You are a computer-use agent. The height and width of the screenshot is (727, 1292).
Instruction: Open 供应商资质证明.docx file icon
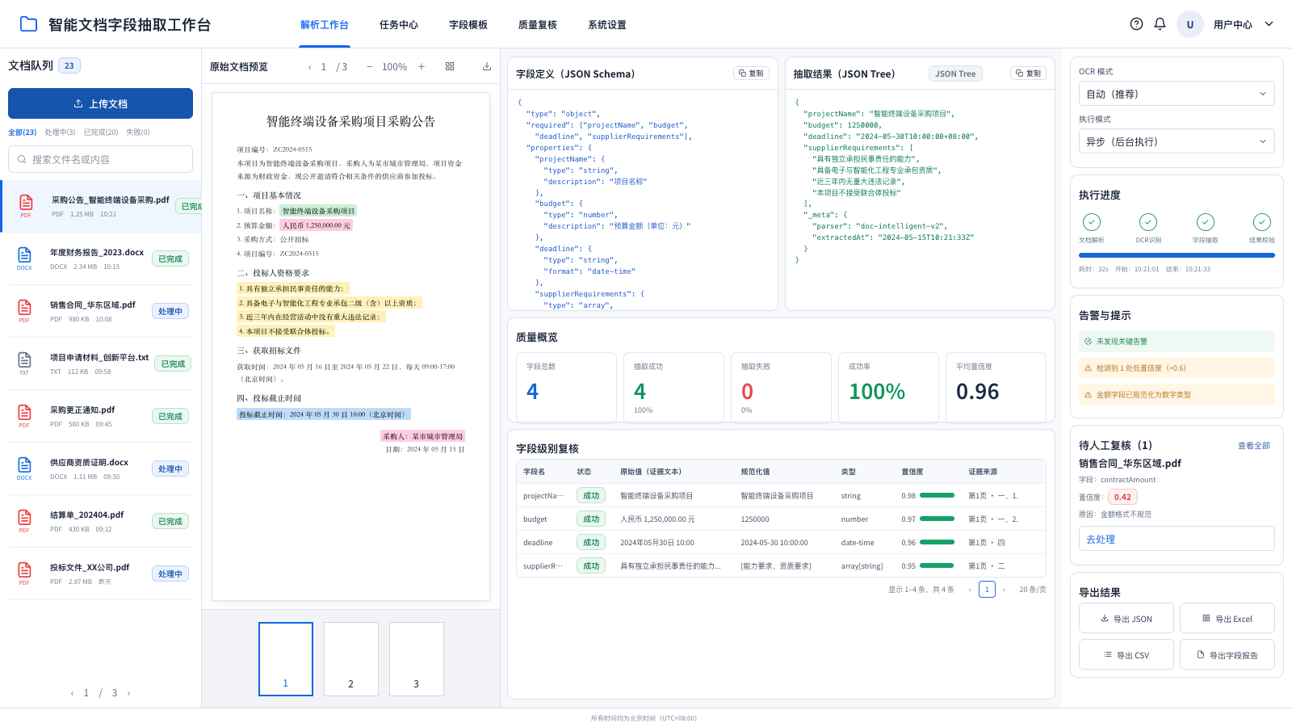tap(24, 467)
